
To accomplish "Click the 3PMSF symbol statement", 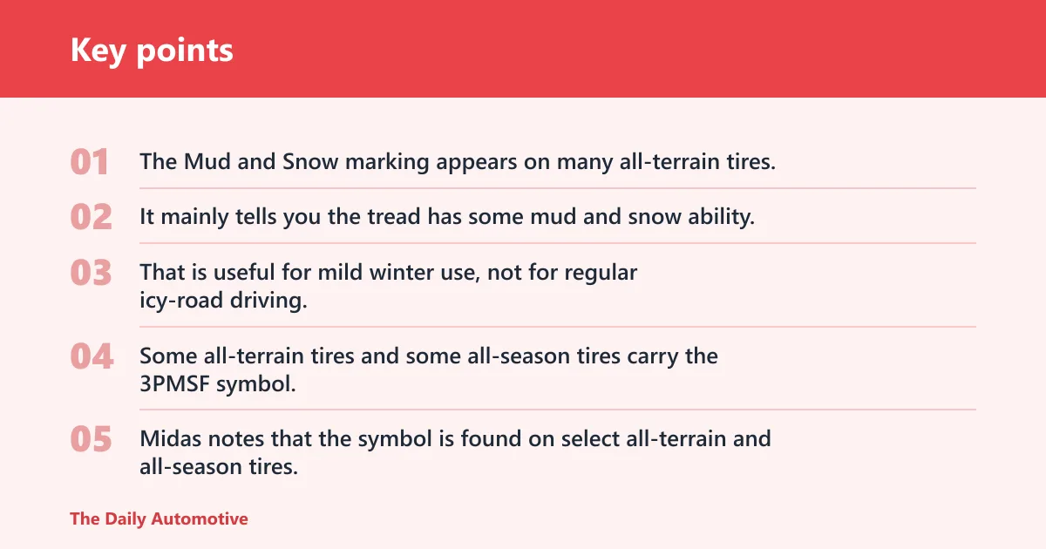I will point(429,369).
